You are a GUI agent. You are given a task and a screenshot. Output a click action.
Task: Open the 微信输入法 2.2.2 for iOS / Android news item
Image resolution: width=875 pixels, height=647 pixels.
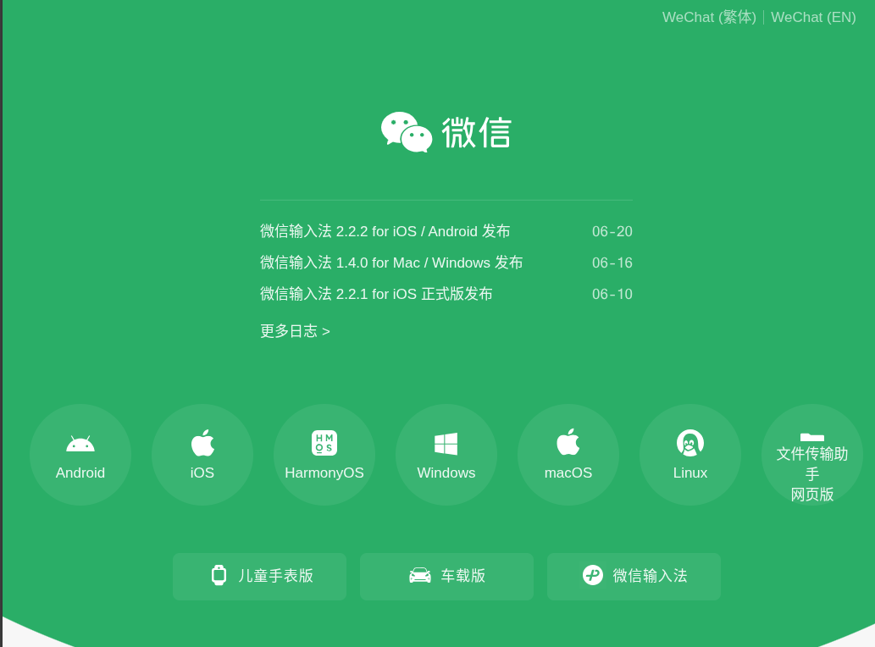pos(385,231)
